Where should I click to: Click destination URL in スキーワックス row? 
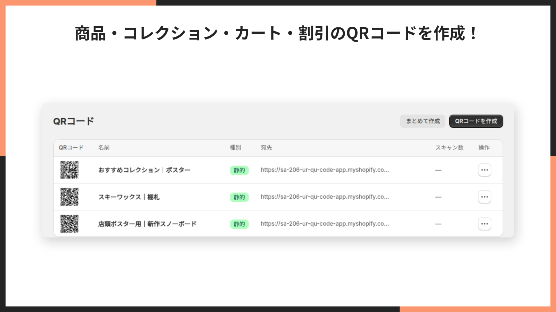click(x=325, y=197)
